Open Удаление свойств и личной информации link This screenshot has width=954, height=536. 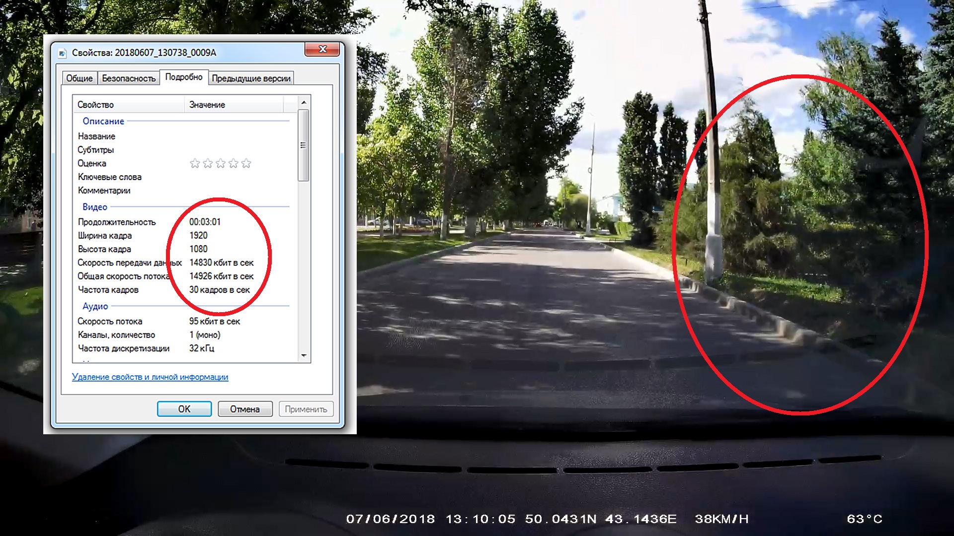pos(150,377)
